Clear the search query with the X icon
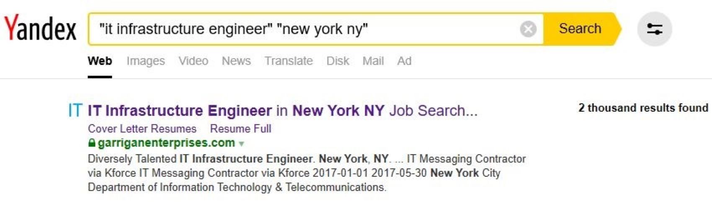The image size is (712, 202). click(528, 29)
